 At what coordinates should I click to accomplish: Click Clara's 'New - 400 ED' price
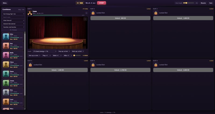(14, 67)
